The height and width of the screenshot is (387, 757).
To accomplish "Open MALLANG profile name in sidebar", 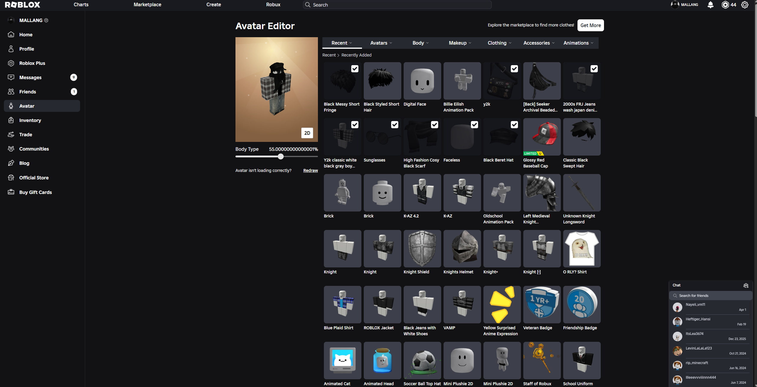I will (x=31, y=20).
